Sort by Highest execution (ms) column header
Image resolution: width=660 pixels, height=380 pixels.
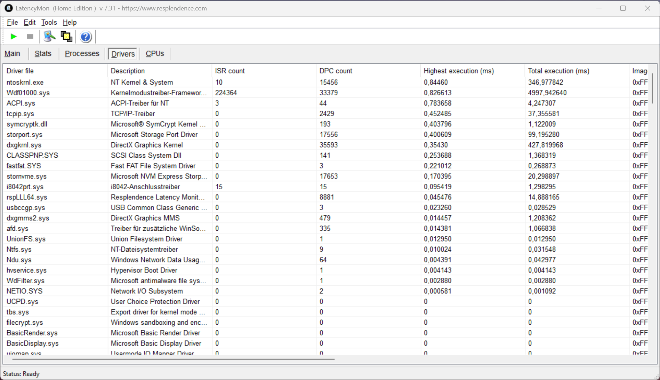(458, 71)
